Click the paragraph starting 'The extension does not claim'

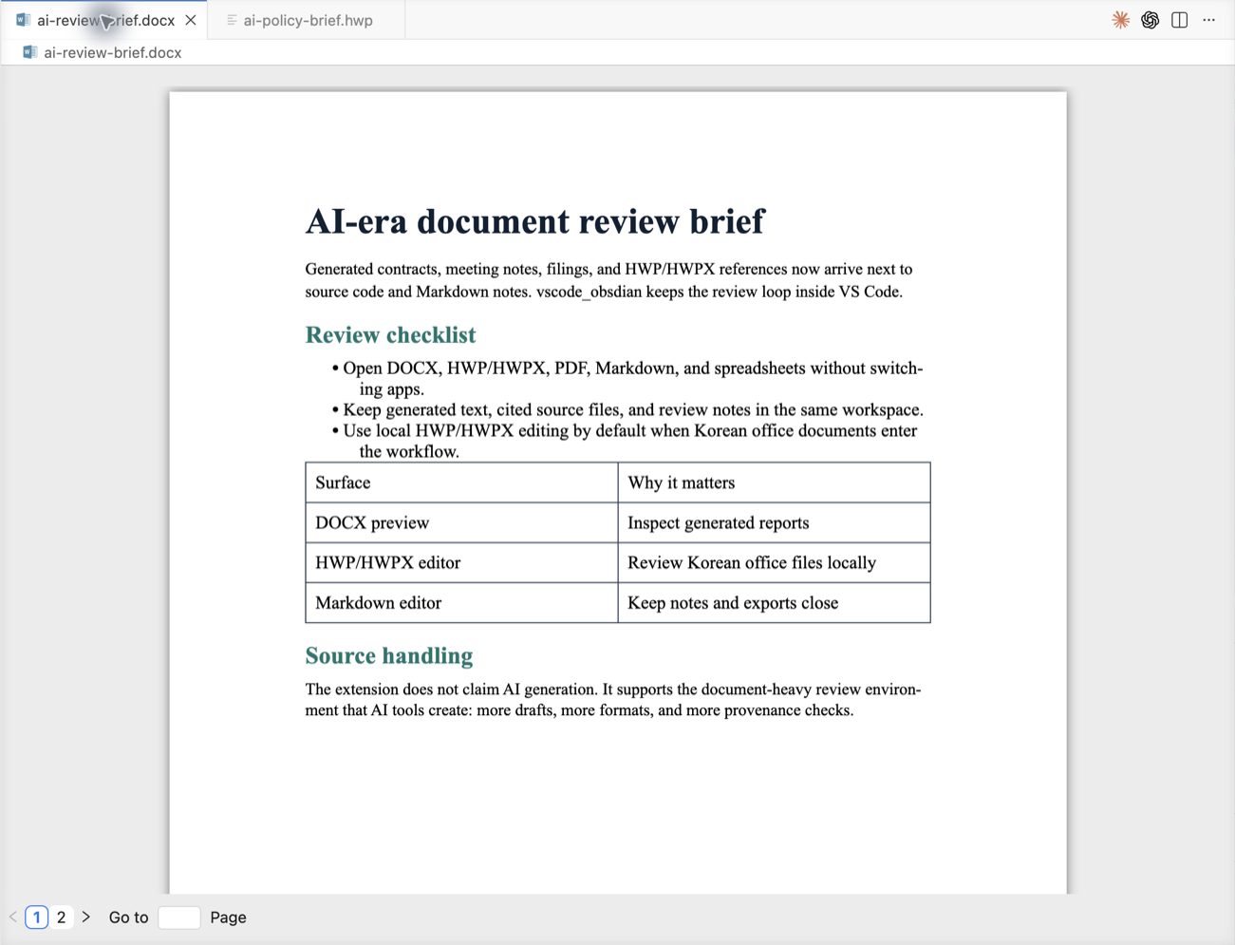[x=613, y=700]
